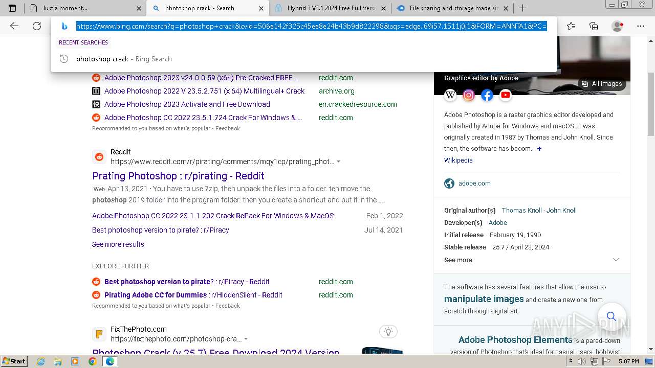Switch to the 'Just a moment...' tab
Viewport: 655px width, 368px height.
click(84, 8)
